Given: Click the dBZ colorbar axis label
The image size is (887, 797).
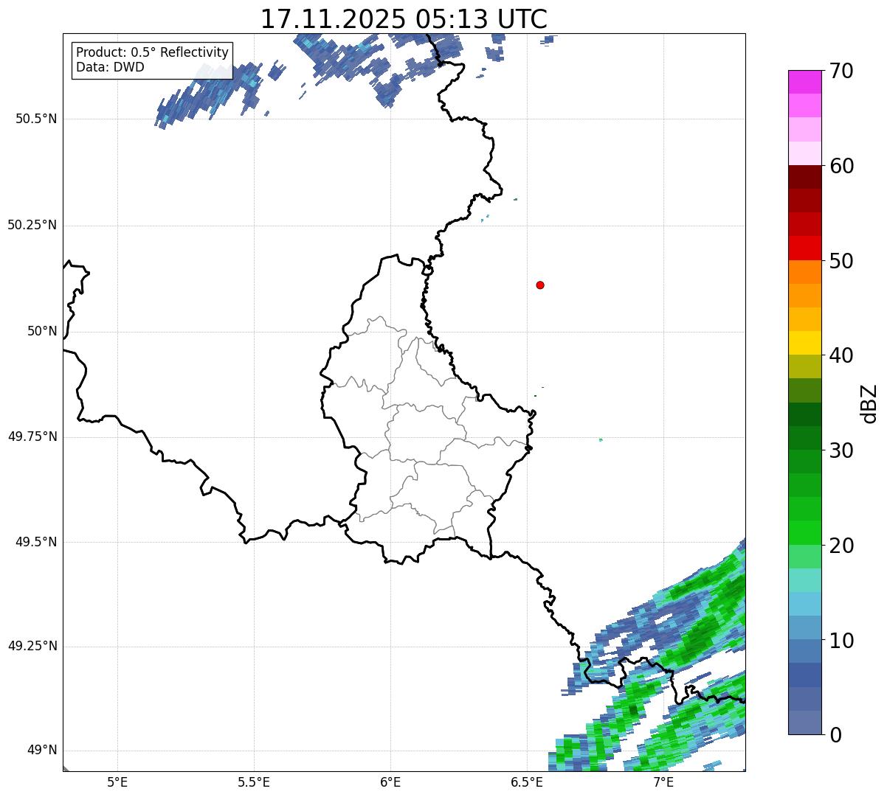Looking at the screenshot, I should (x=869, y=403).
